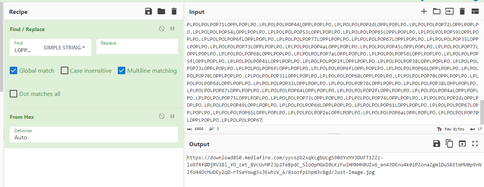This screenshot has height=187, width=484.
Task: Load a recipe via folder icon
Action: (161, 12)
